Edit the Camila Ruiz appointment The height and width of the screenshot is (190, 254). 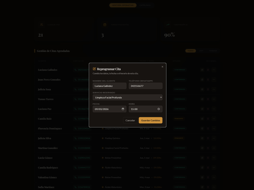[x=202, y=119]
